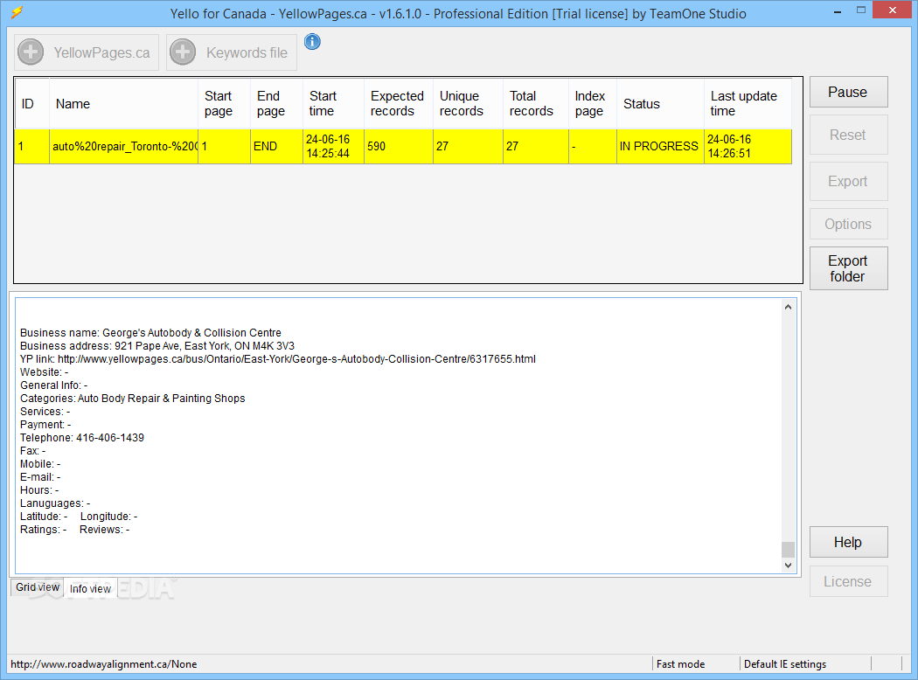Click the Expected records column header
The height and width of the screenshot is (680, 918).
tap(398, 104)
